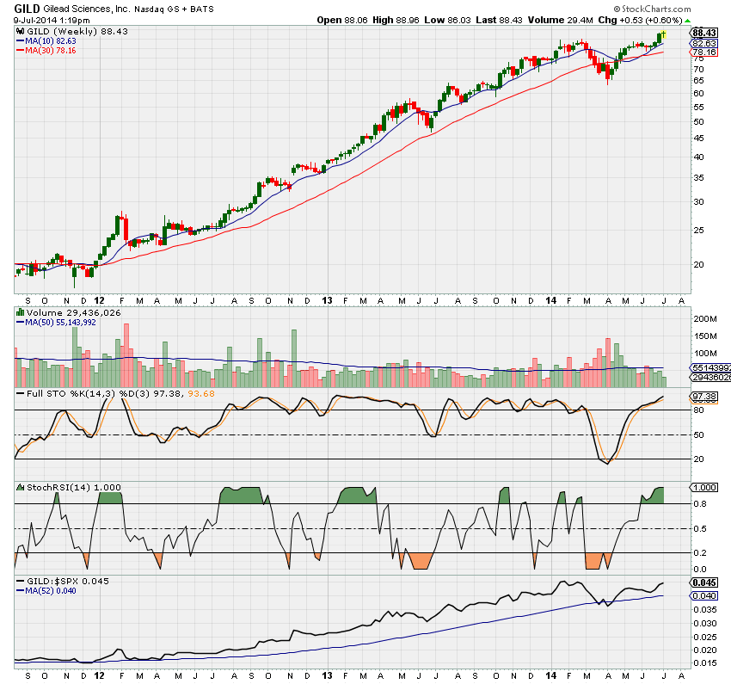Click the Chg +0.53 (+0.60%) value

[640, 20]
